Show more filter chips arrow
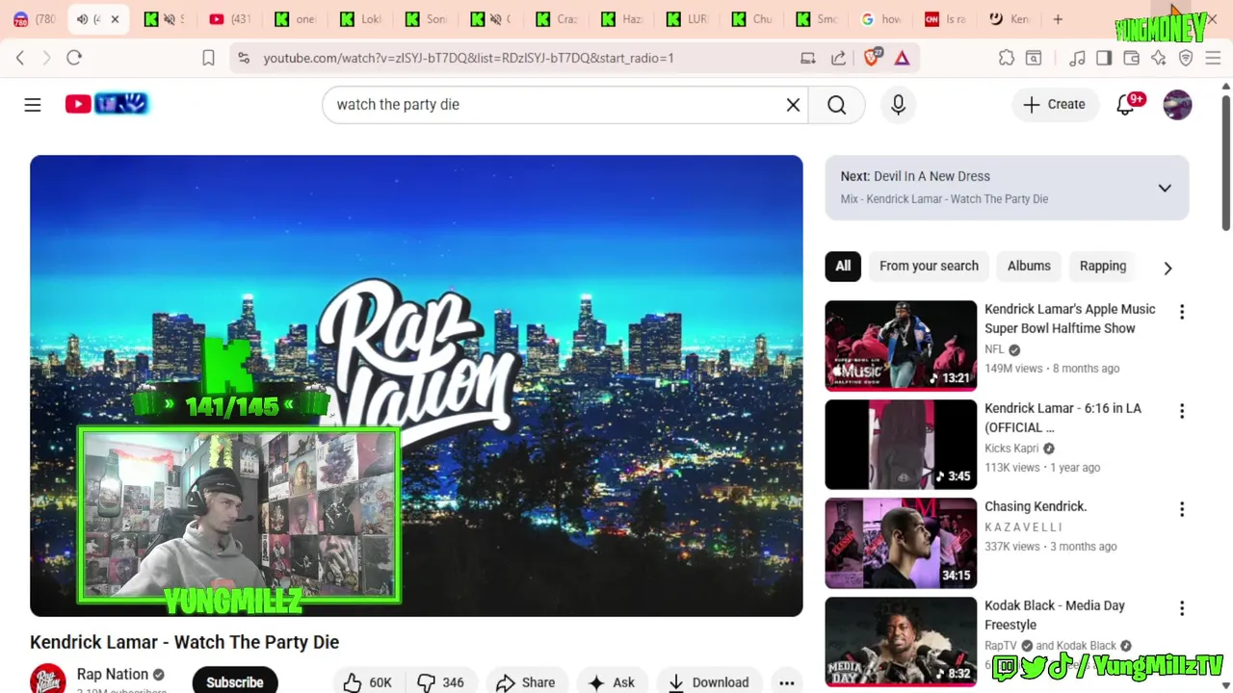1233x693 pixels. pos(1167,268)
